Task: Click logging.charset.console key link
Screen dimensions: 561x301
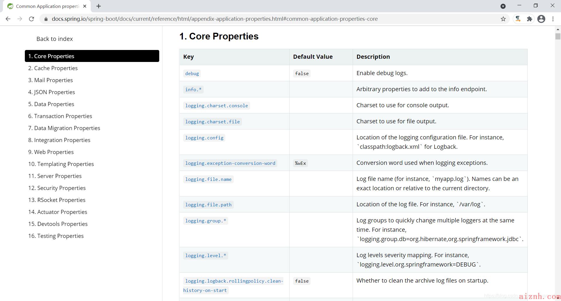Action: click(217, 106)
